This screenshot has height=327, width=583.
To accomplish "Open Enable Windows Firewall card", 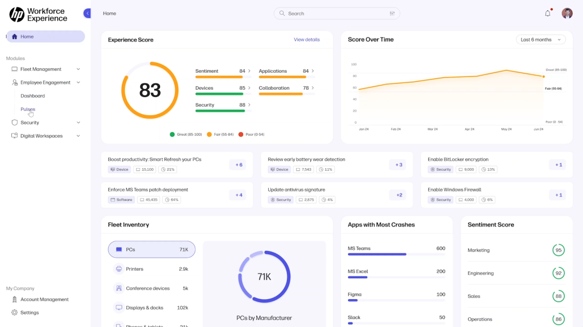I will [x=496, y=195].
